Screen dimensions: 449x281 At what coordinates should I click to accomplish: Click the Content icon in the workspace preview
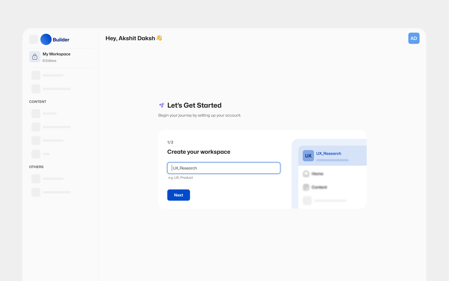(306, 187)
